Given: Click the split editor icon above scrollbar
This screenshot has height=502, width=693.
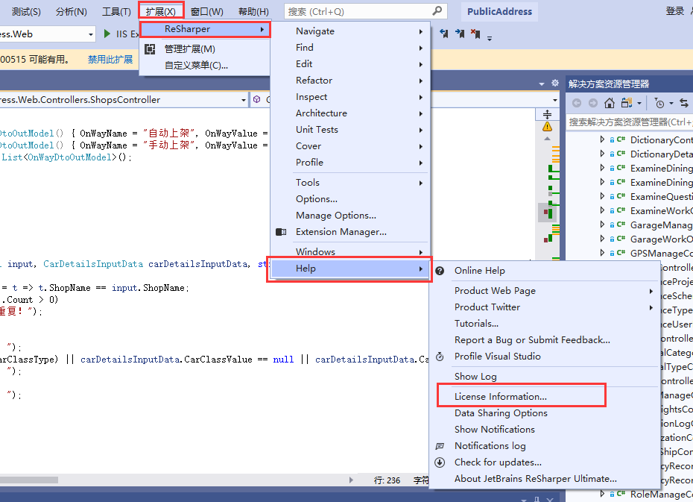Looking at the screenshot, I should [547, 114].
